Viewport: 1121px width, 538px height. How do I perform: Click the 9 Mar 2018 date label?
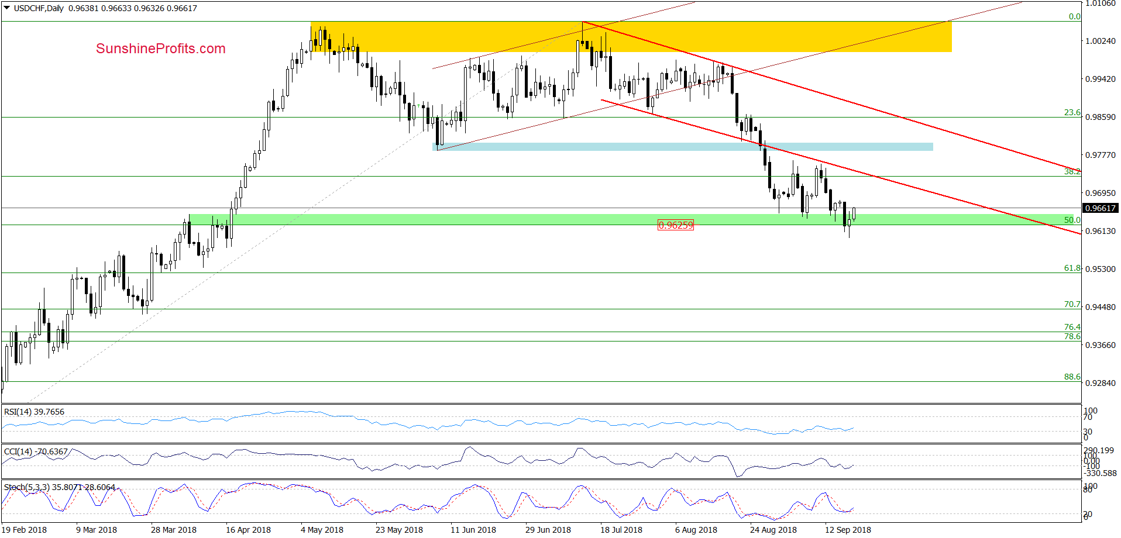[97, 530]
